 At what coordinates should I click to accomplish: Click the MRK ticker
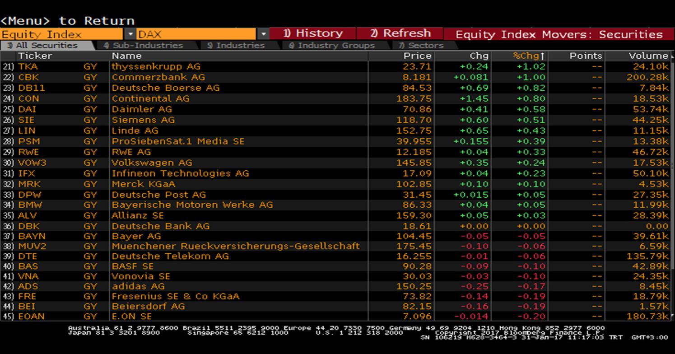pyautogui.click(x=29, y=184)
